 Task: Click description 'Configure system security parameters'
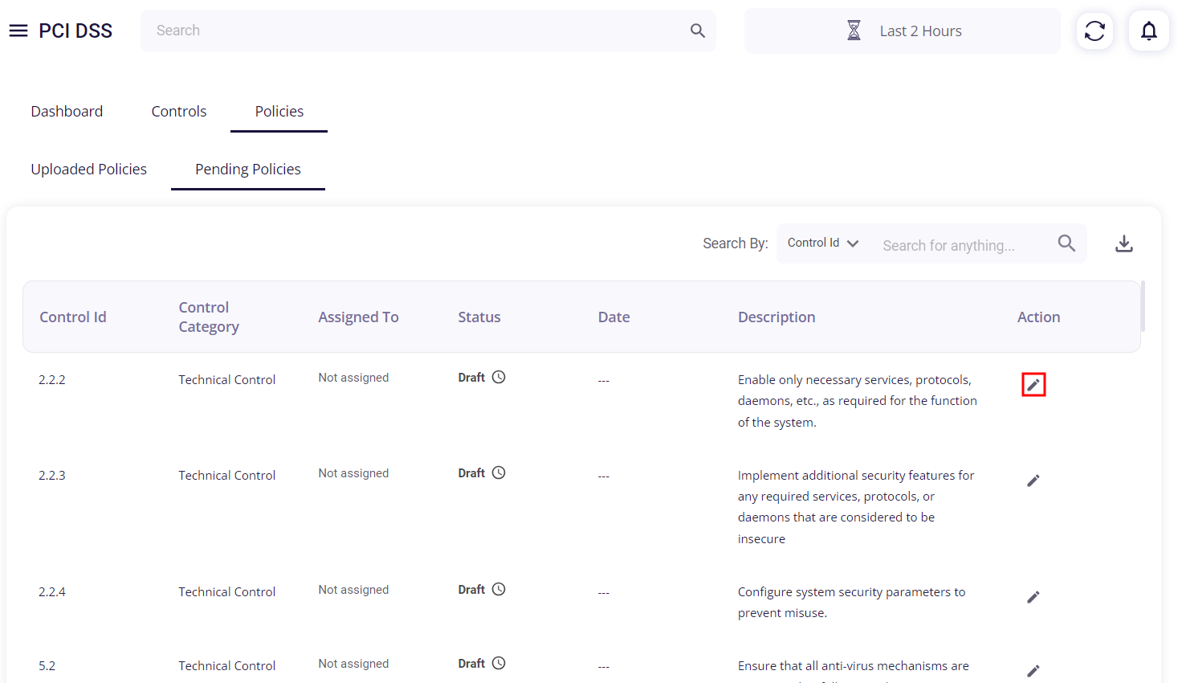tap(851, 602)
